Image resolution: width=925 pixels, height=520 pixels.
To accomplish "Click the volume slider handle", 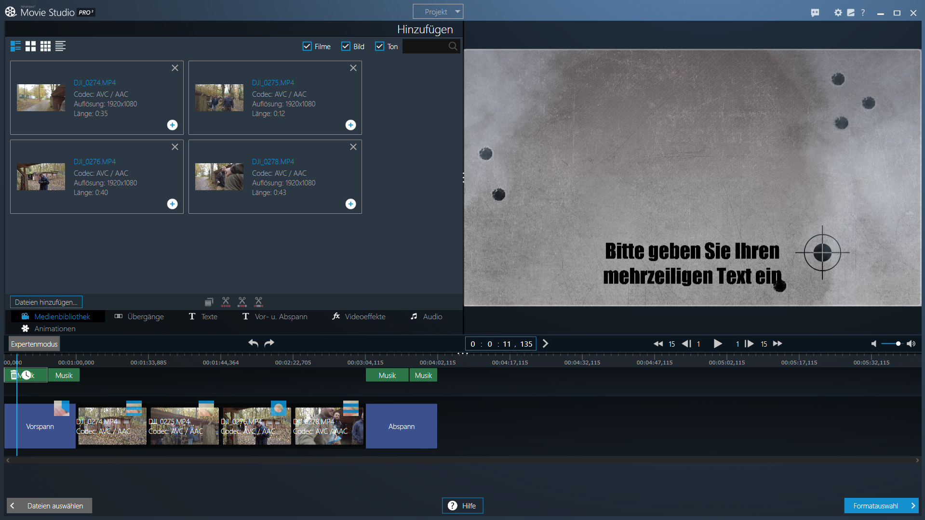I will click(898, 344).
